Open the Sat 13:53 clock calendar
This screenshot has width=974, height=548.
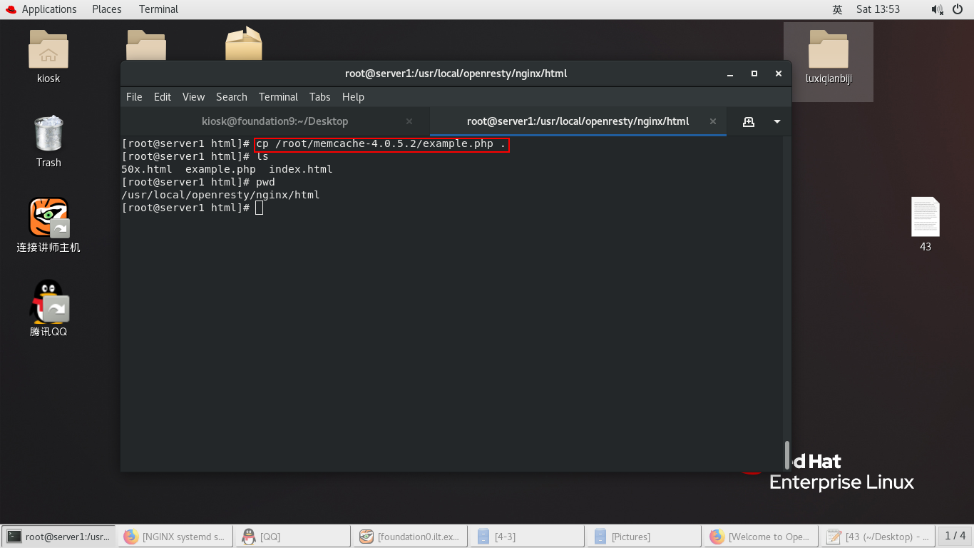(878, 9)
